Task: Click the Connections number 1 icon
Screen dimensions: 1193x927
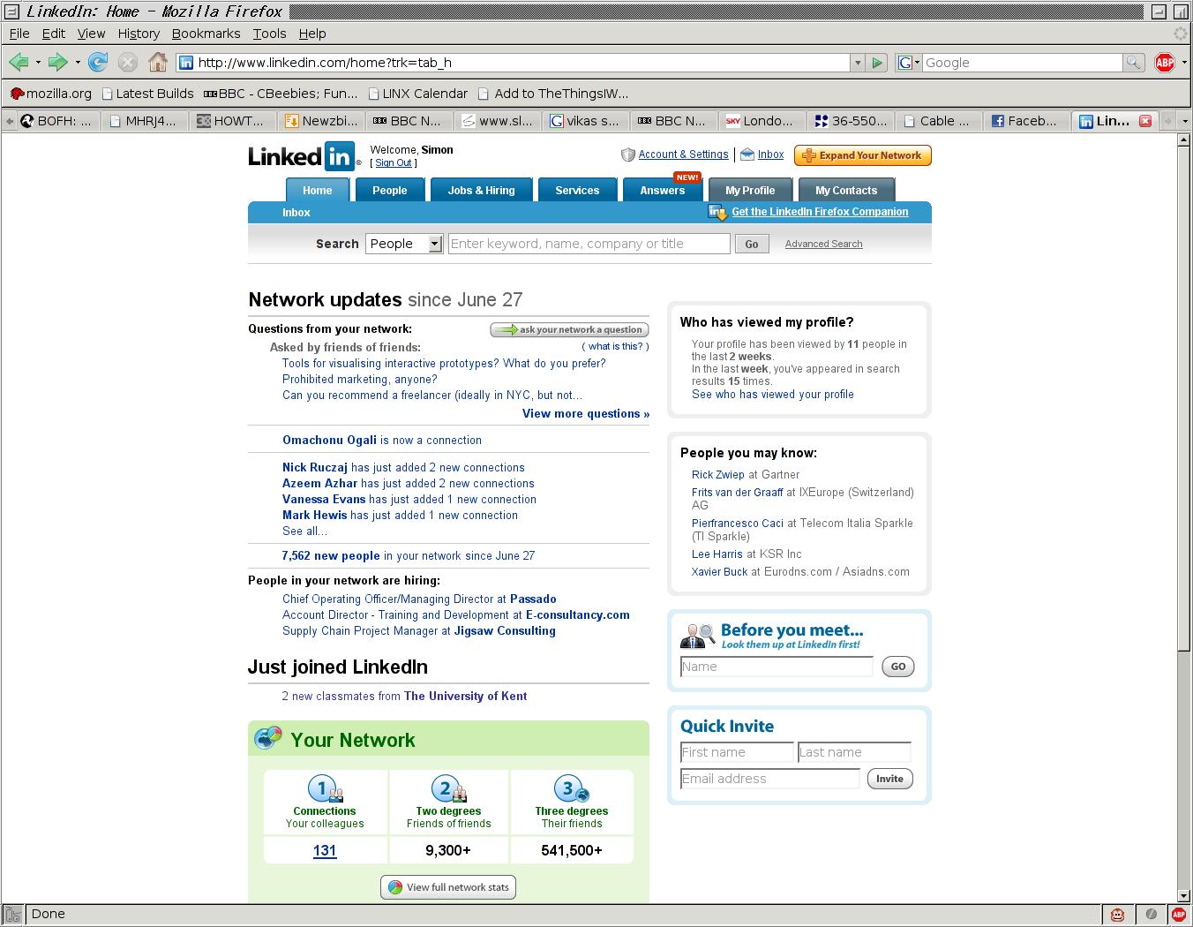Action: click(325, 789)
